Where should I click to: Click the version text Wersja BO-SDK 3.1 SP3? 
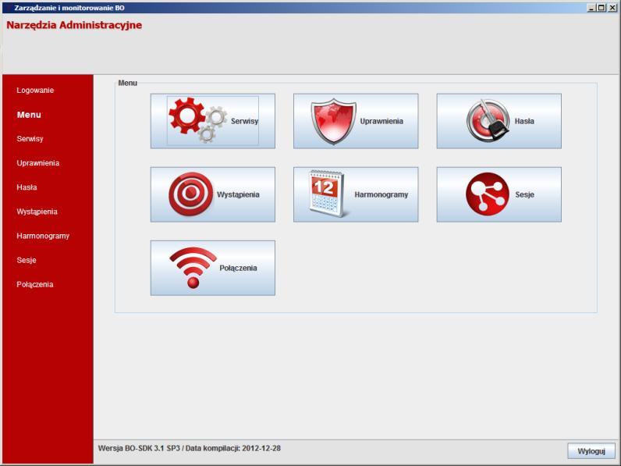tap(139, 448)
